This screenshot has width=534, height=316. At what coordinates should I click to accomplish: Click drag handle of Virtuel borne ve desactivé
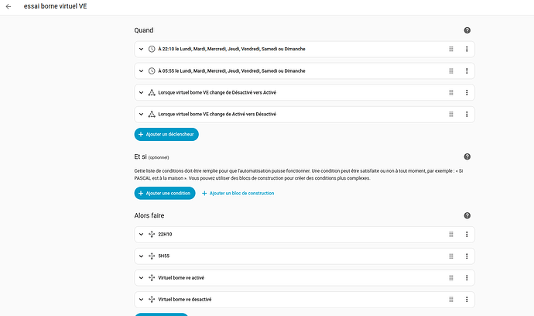pos(451,299)
